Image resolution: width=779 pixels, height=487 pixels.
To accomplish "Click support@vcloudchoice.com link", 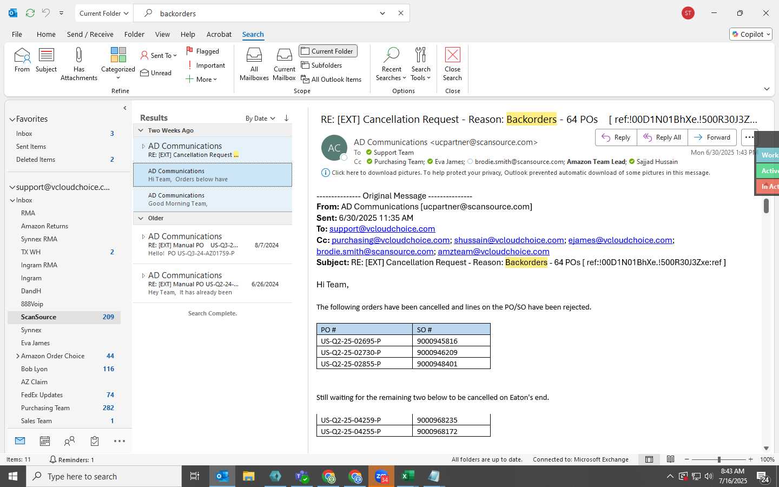I will 382,229.
